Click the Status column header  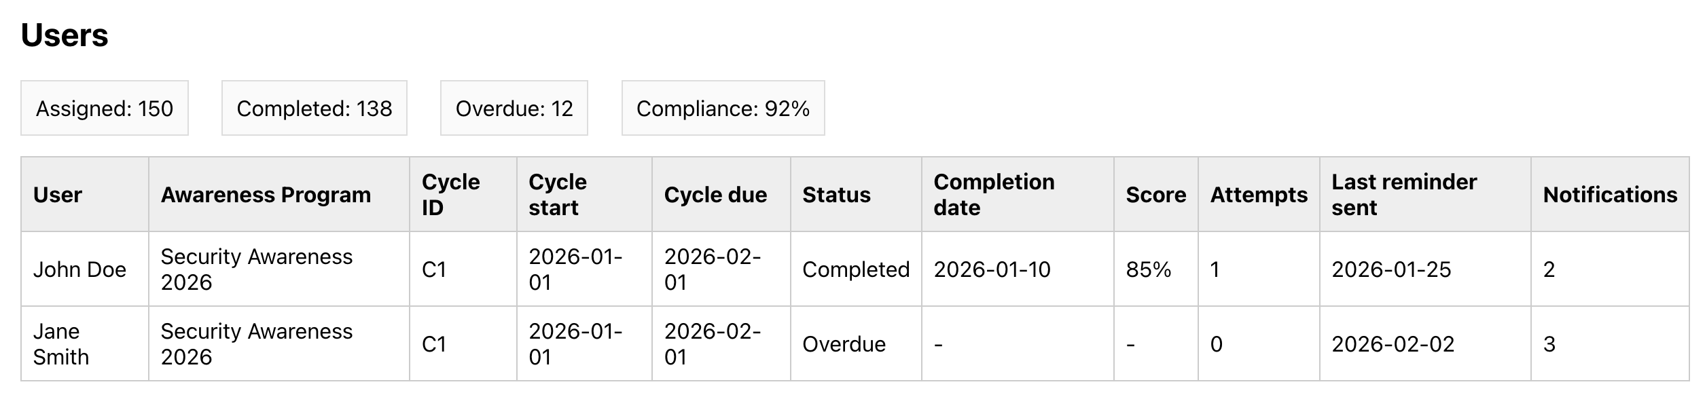(x=836, y=195)
